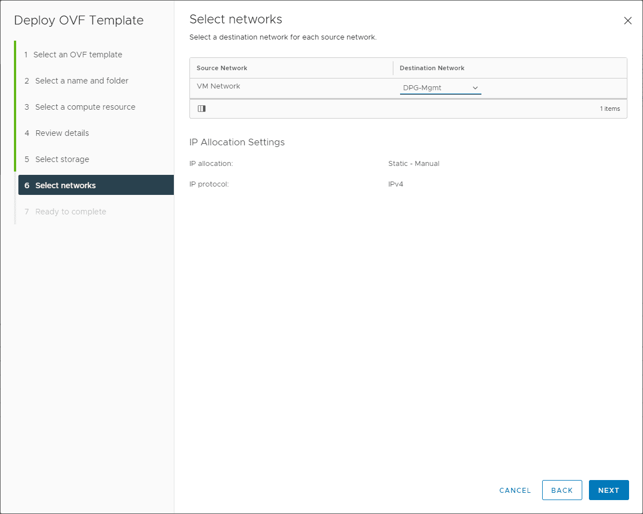Go to step 2 Select a name and folder
The height and width of the screenshot is (514, 643).
tap(81, 81)
